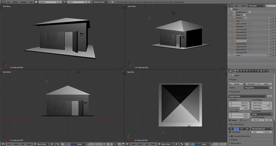Open the Render menu in top bar

click(x=15, y=2)
